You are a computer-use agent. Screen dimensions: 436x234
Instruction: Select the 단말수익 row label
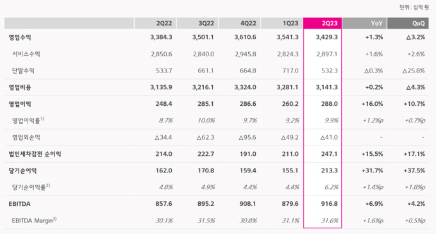point(23,71)
